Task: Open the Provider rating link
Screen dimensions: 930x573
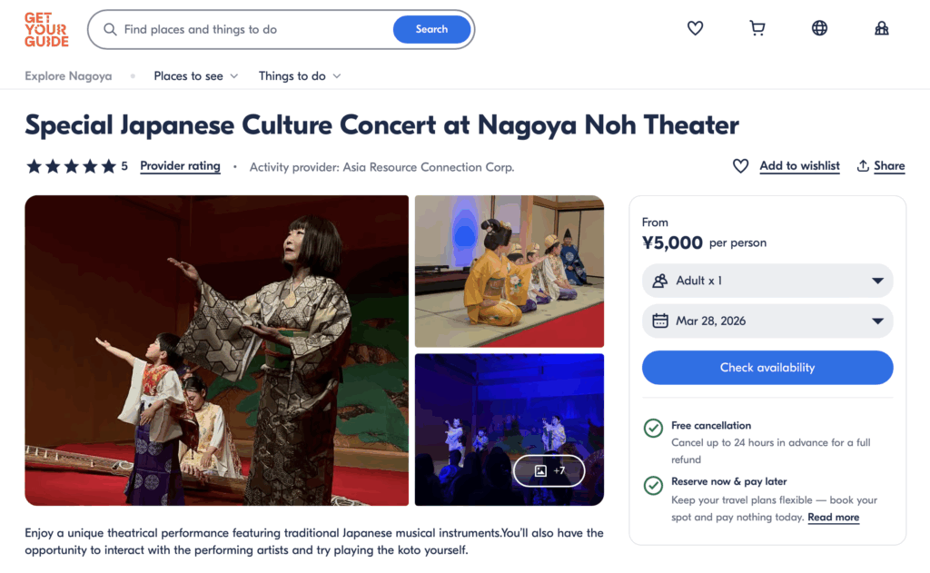Action: tap(180, 166)
